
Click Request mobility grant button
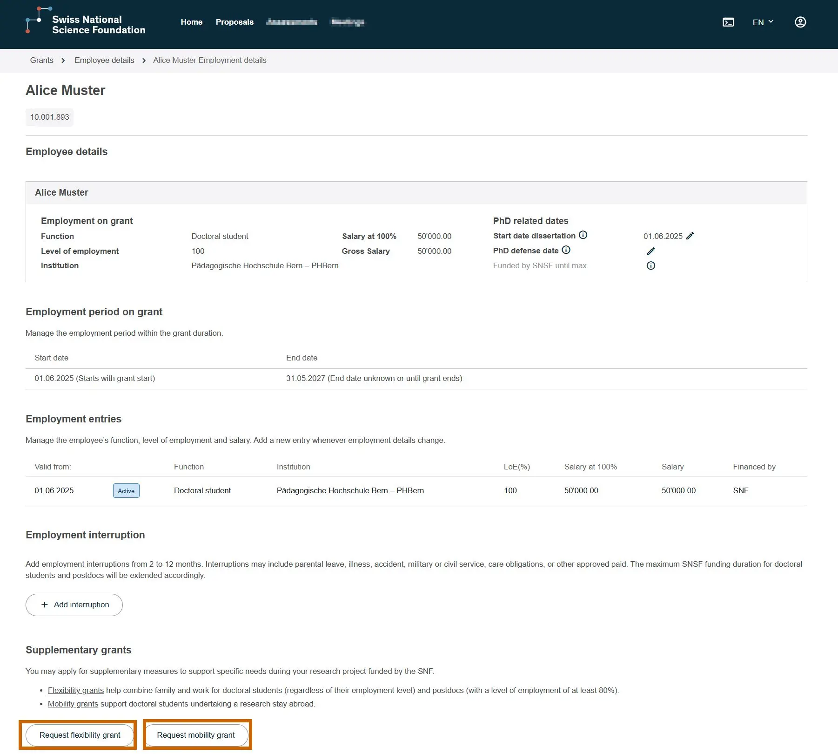196,735
